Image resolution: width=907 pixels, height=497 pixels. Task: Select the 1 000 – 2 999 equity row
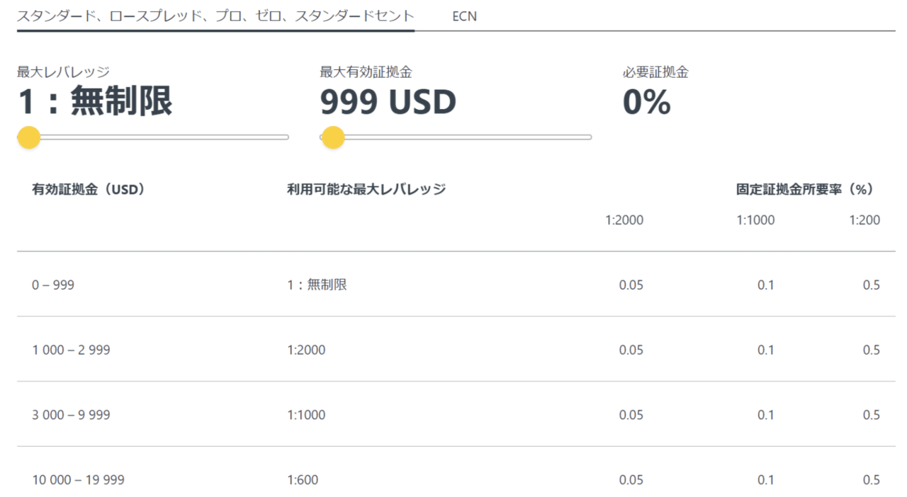pyautogui.click(x=456, y=350)
